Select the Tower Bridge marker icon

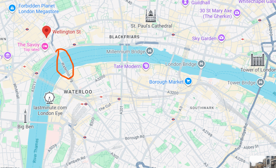click(x=261, y=82)
